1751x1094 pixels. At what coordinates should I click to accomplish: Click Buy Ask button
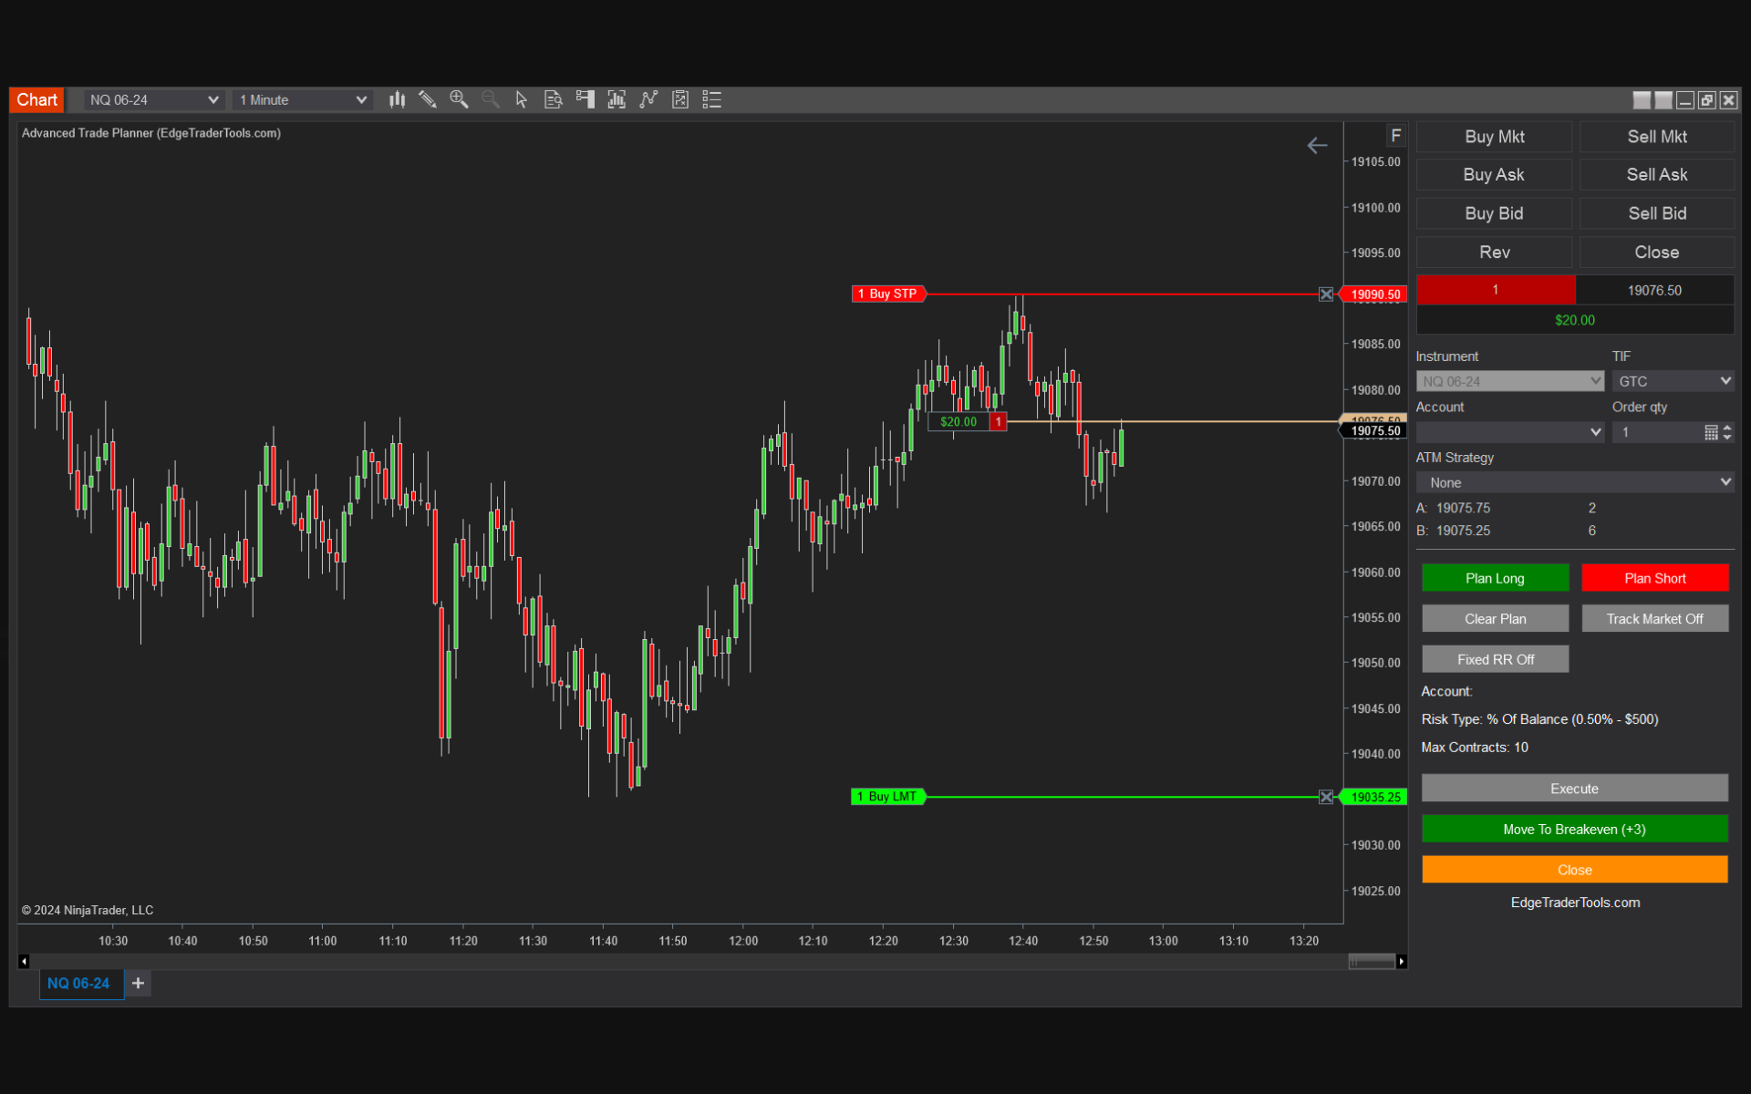click(x=1494, y=175)
